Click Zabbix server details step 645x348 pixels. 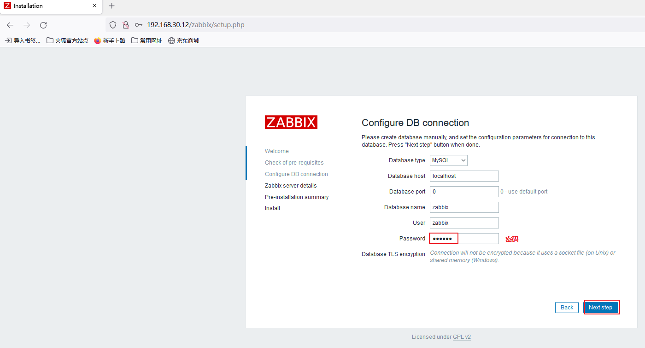click(x=291, y=186)
